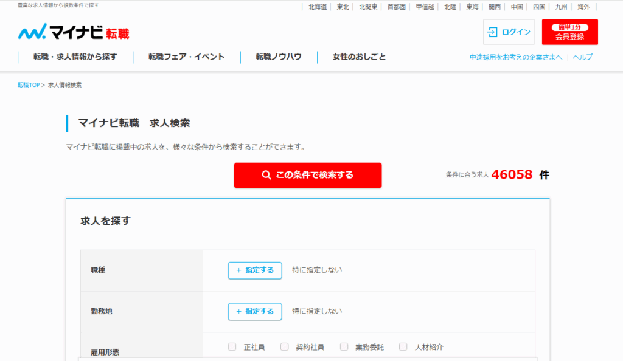Image resolution: width=623 pixels, height=361 pixels.
Task: Open the 職種 指定する selector
Action: [x=255, y=270]
